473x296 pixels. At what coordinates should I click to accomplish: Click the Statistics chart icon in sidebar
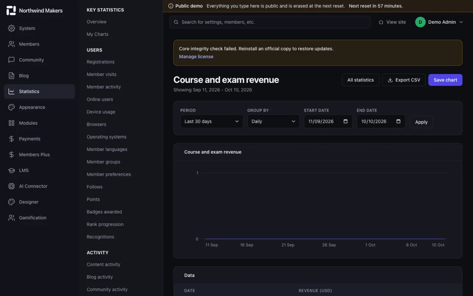click(x=11, y=91)
